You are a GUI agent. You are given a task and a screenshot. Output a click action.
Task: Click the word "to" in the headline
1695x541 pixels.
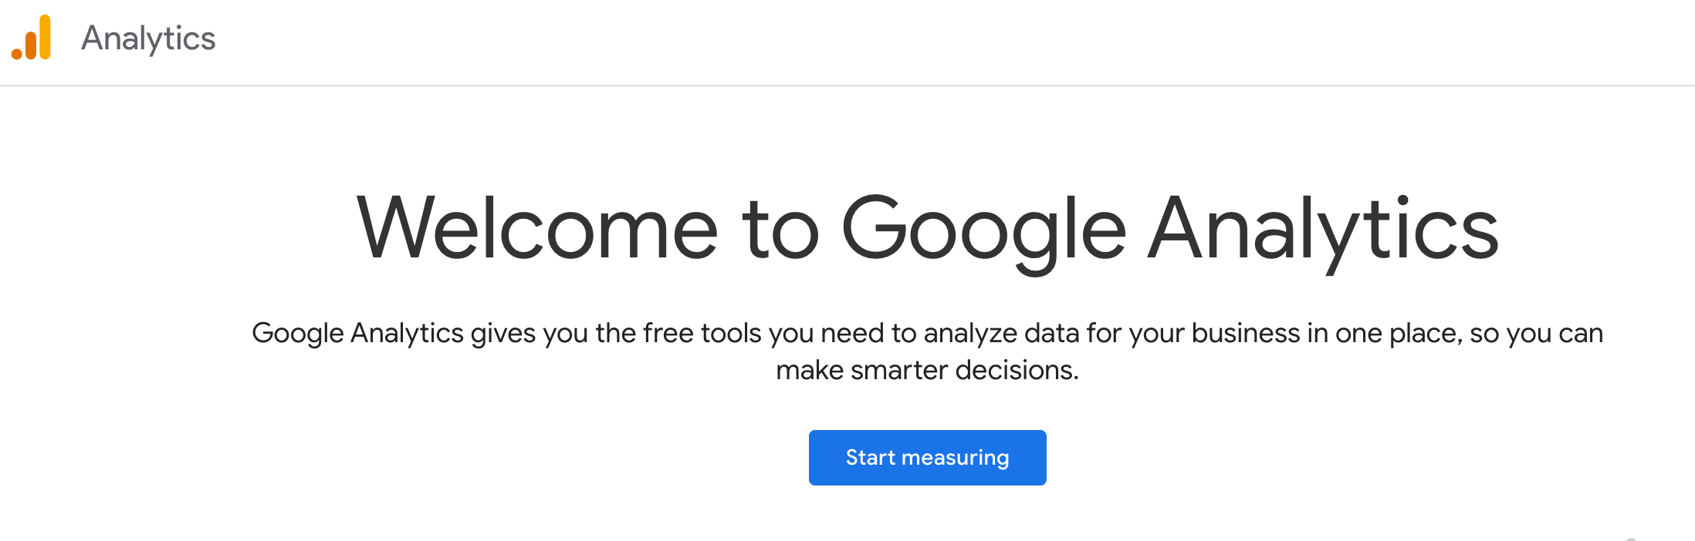click(x=780, y=229)
